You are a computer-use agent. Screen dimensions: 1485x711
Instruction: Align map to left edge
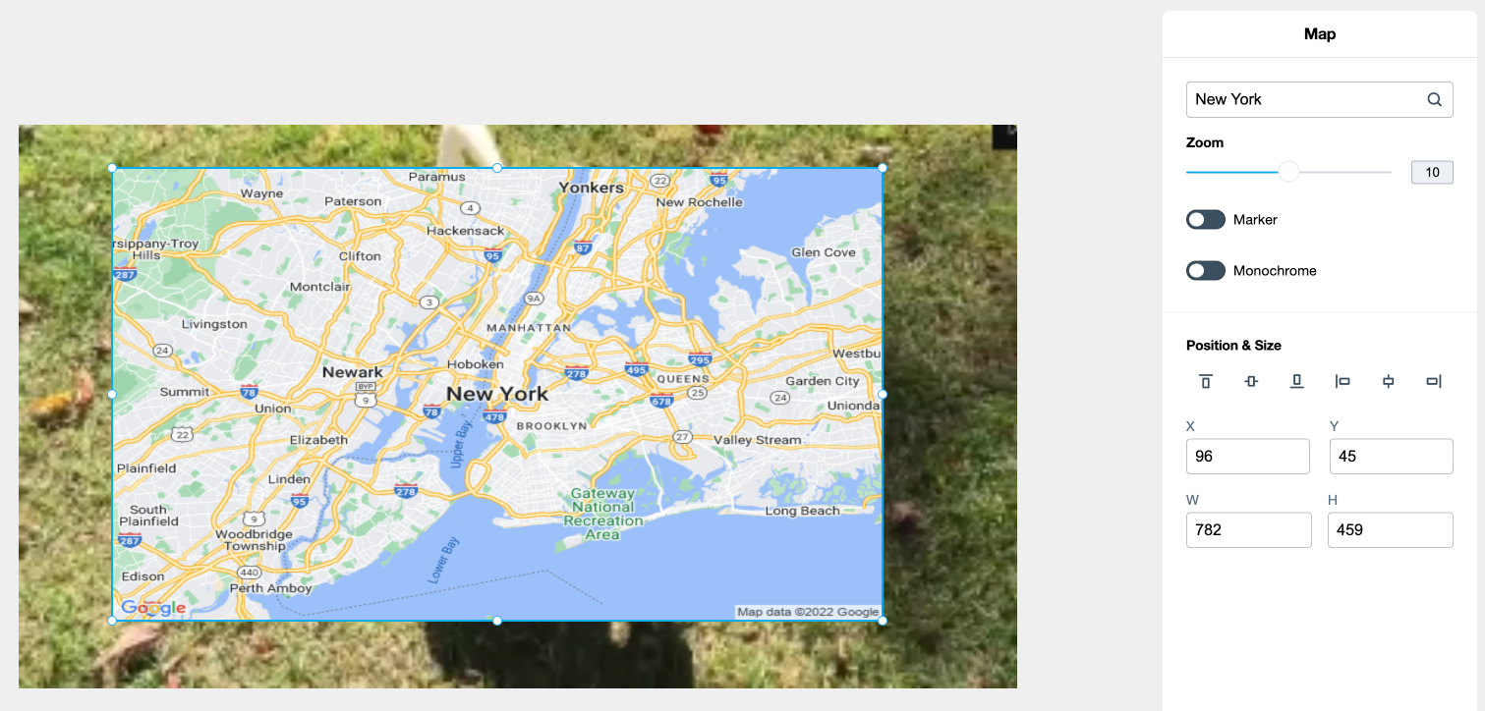pyautogui.click(x=1342, y=381)
